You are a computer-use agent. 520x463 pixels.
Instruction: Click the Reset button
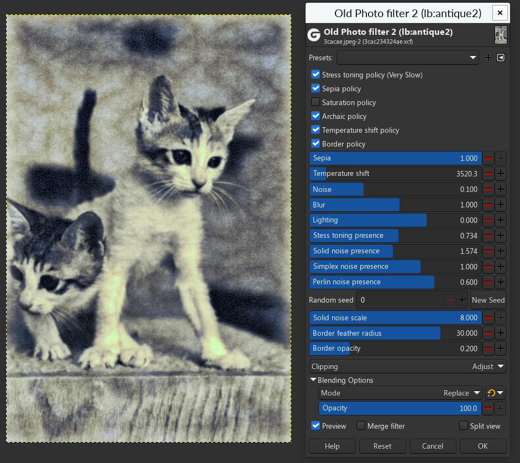click(x=382, y=446)
